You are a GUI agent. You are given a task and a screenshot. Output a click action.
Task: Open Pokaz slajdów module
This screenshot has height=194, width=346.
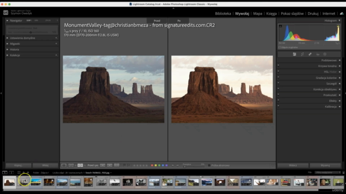(292, 13)
